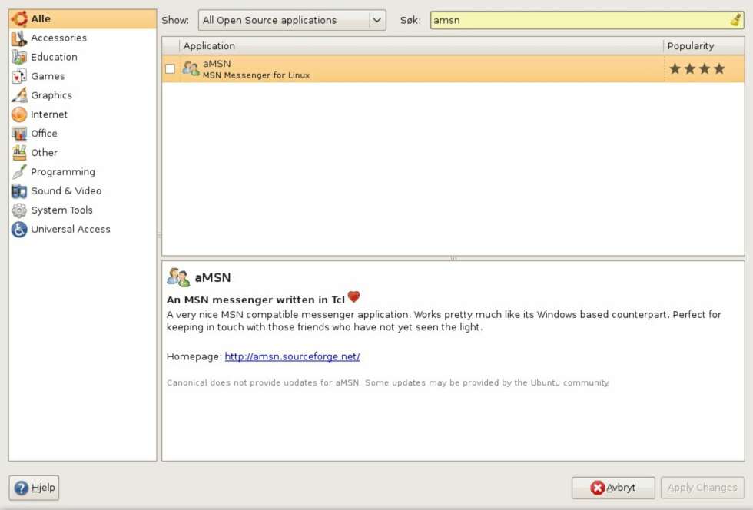Image resolution: width=753 pixels, height=510 pixels.
Task: Click the Graphics category icon
Action: point(19,95)
